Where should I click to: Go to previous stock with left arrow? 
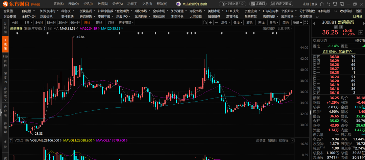[x=314, y=23]
